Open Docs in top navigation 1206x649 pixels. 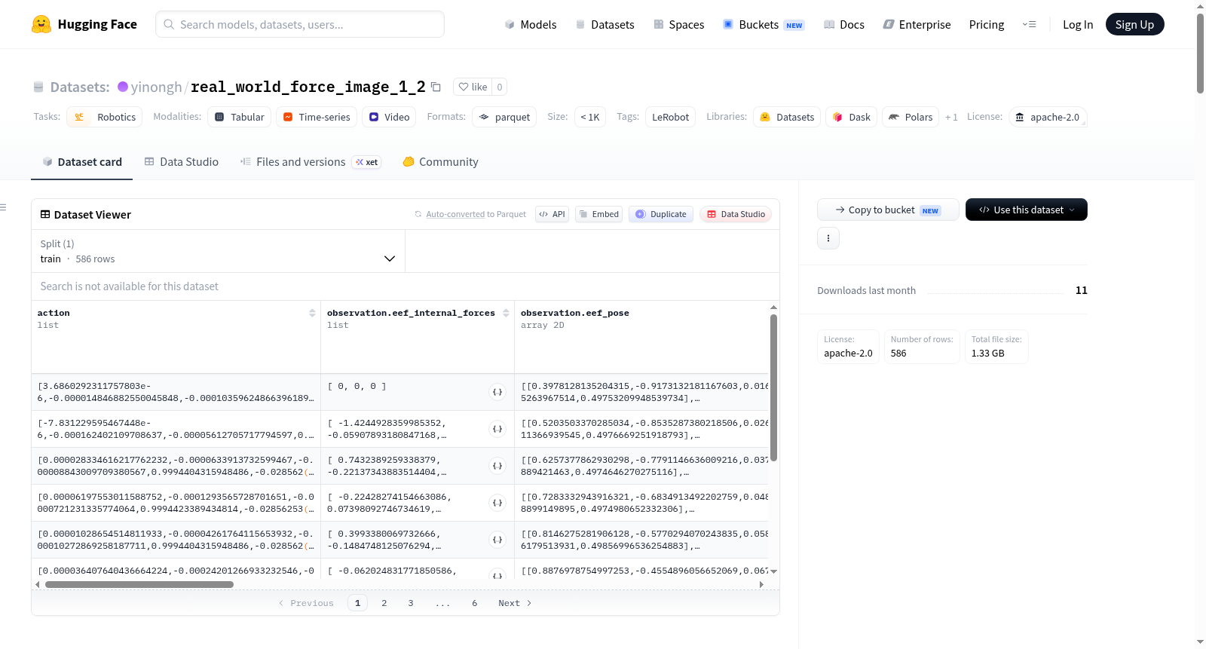(844, 24)
